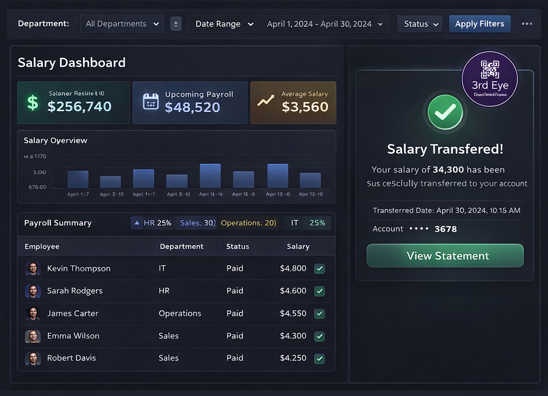Expand the Date Range selector
The image size is (548, 396).
click(224, 24)
